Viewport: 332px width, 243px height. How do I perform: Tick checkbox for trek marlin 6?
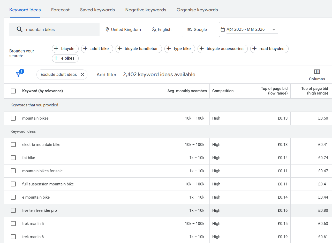click(x=13, y=237)
